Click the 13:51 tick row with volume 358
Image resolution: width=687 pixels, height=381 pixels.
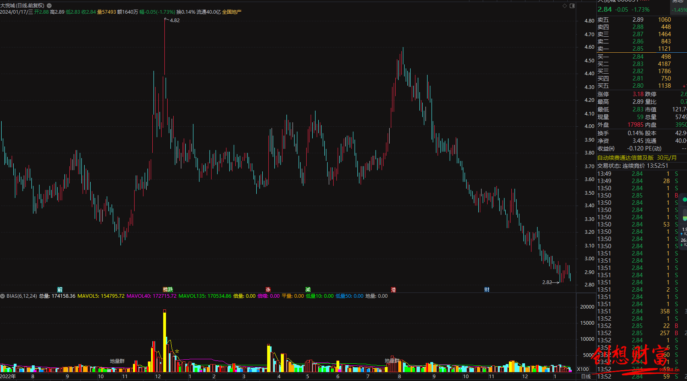(641, 311)
